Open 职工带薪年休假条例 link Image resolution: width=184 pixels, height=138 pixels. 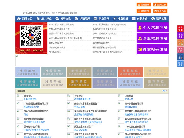[102, 38]
